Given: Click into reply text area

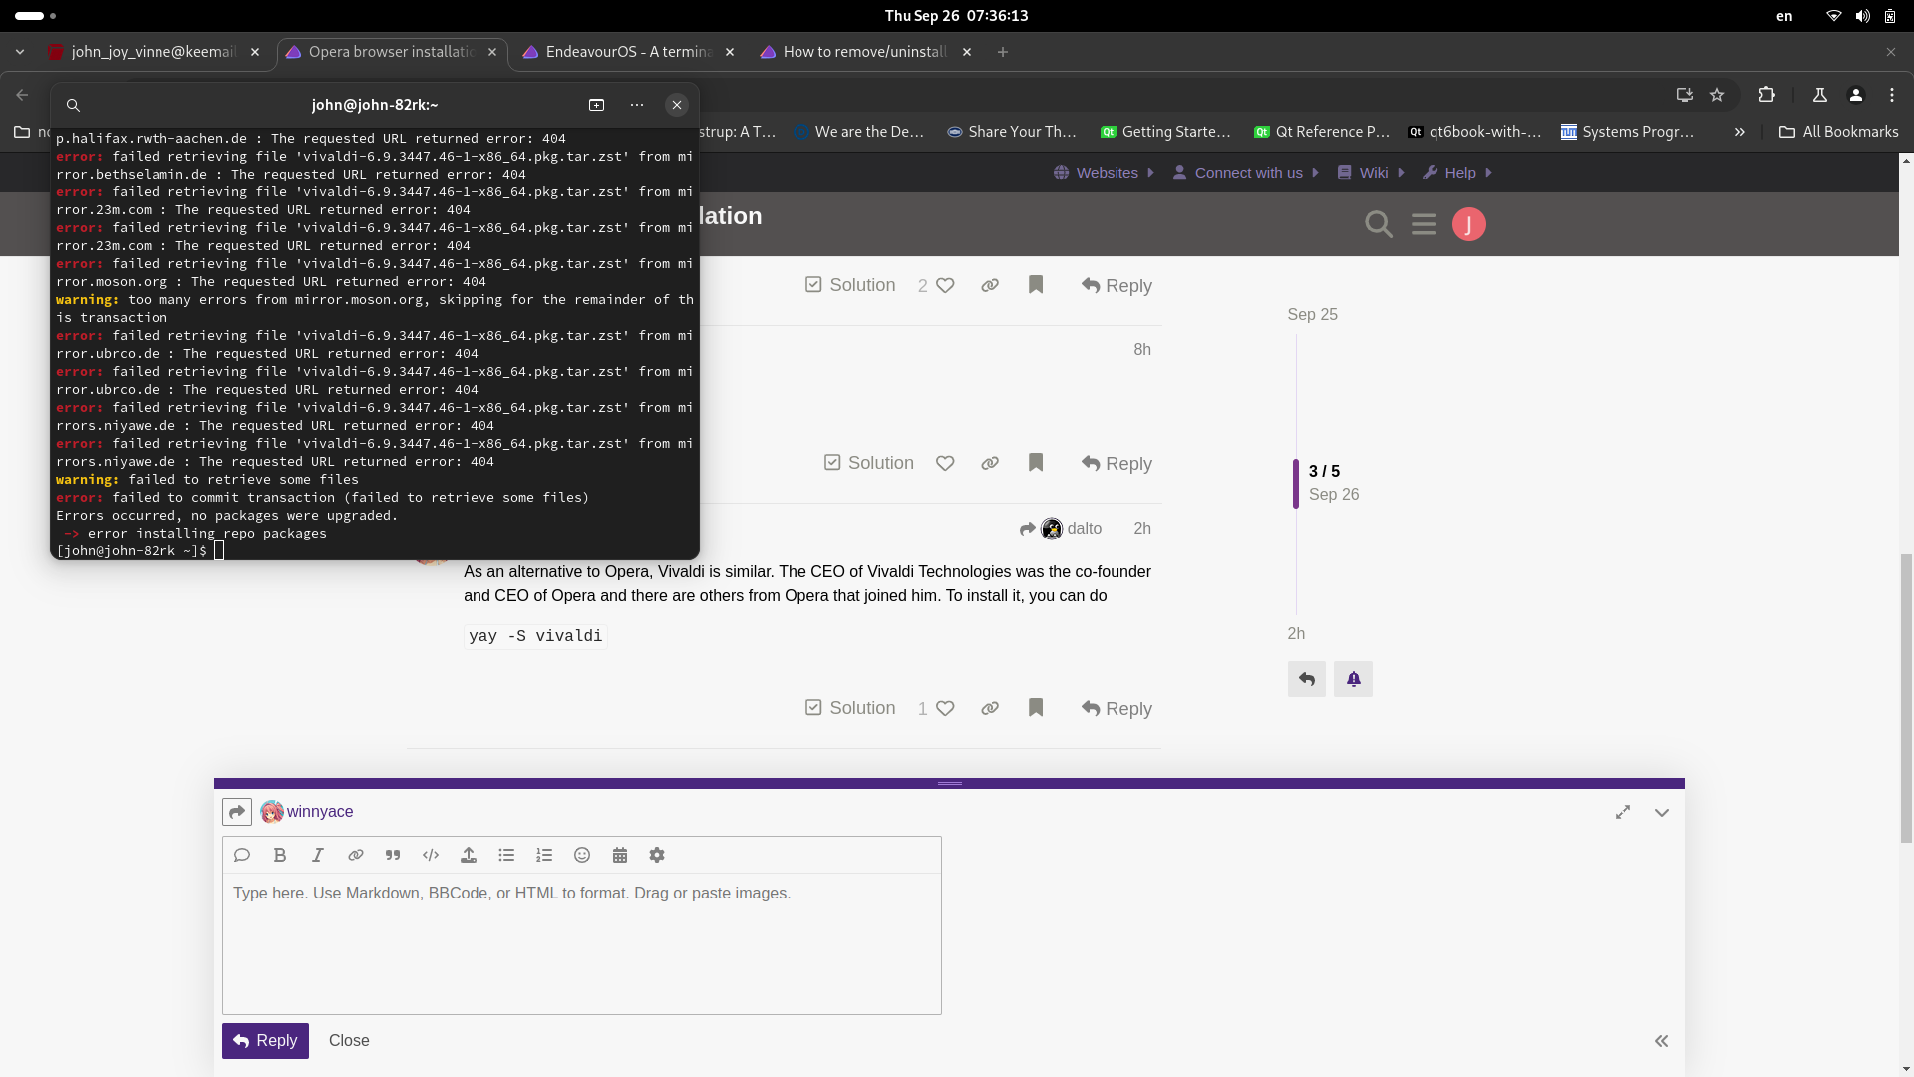Looking at the screenshot, I should click(x=582, y=943).
